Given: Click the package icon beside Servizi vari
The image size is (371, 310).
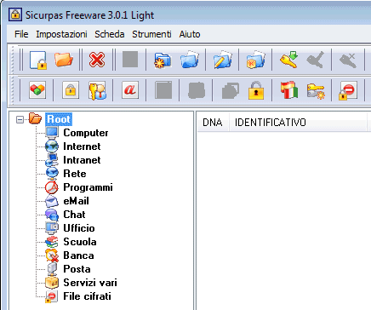Looking at the screenshot, I should pos(52,283).
